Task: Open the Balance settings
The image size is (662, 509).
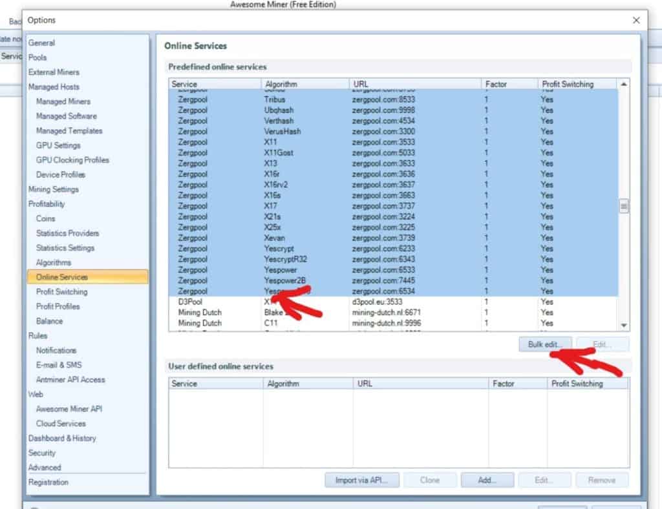Action: pos(49,321)
